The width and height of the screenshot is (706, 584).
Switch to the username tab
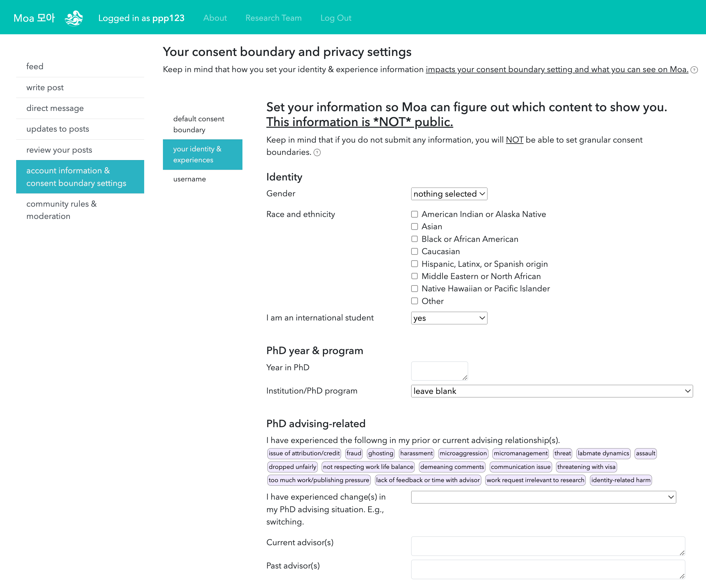202,179
